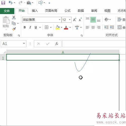
Task: Click the Select All corner triangle
Action: coord(4,52)
